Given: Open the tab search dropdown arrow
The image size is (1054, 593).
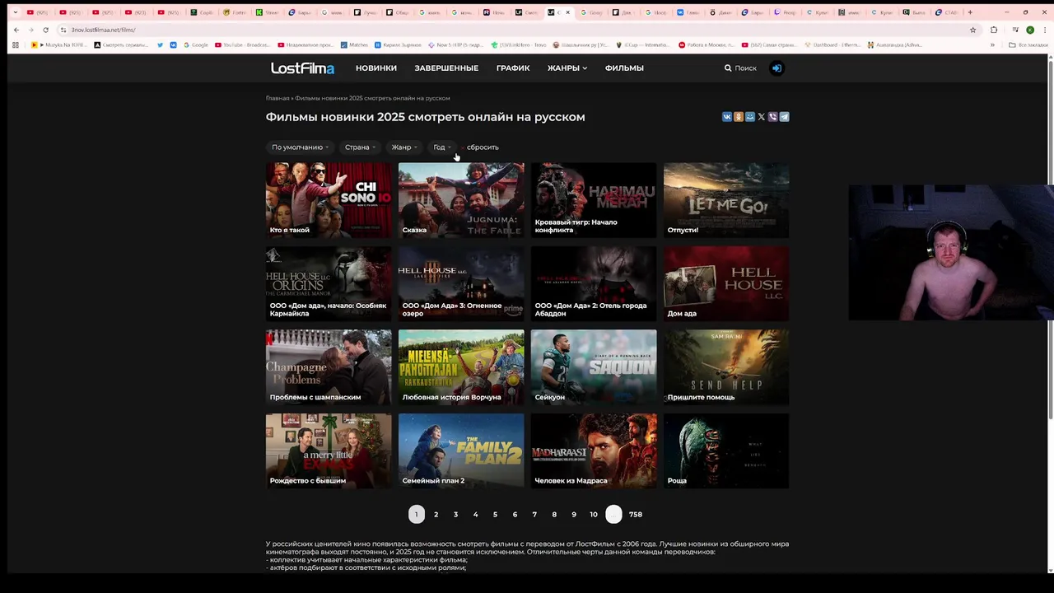Looking at the screenshot, I should (15, 12).
